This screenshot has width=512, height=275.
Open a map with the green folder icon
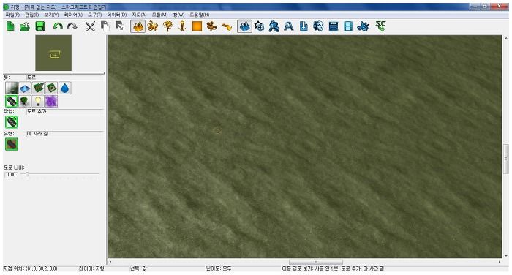pyautogui.click(x=25, y=26)
